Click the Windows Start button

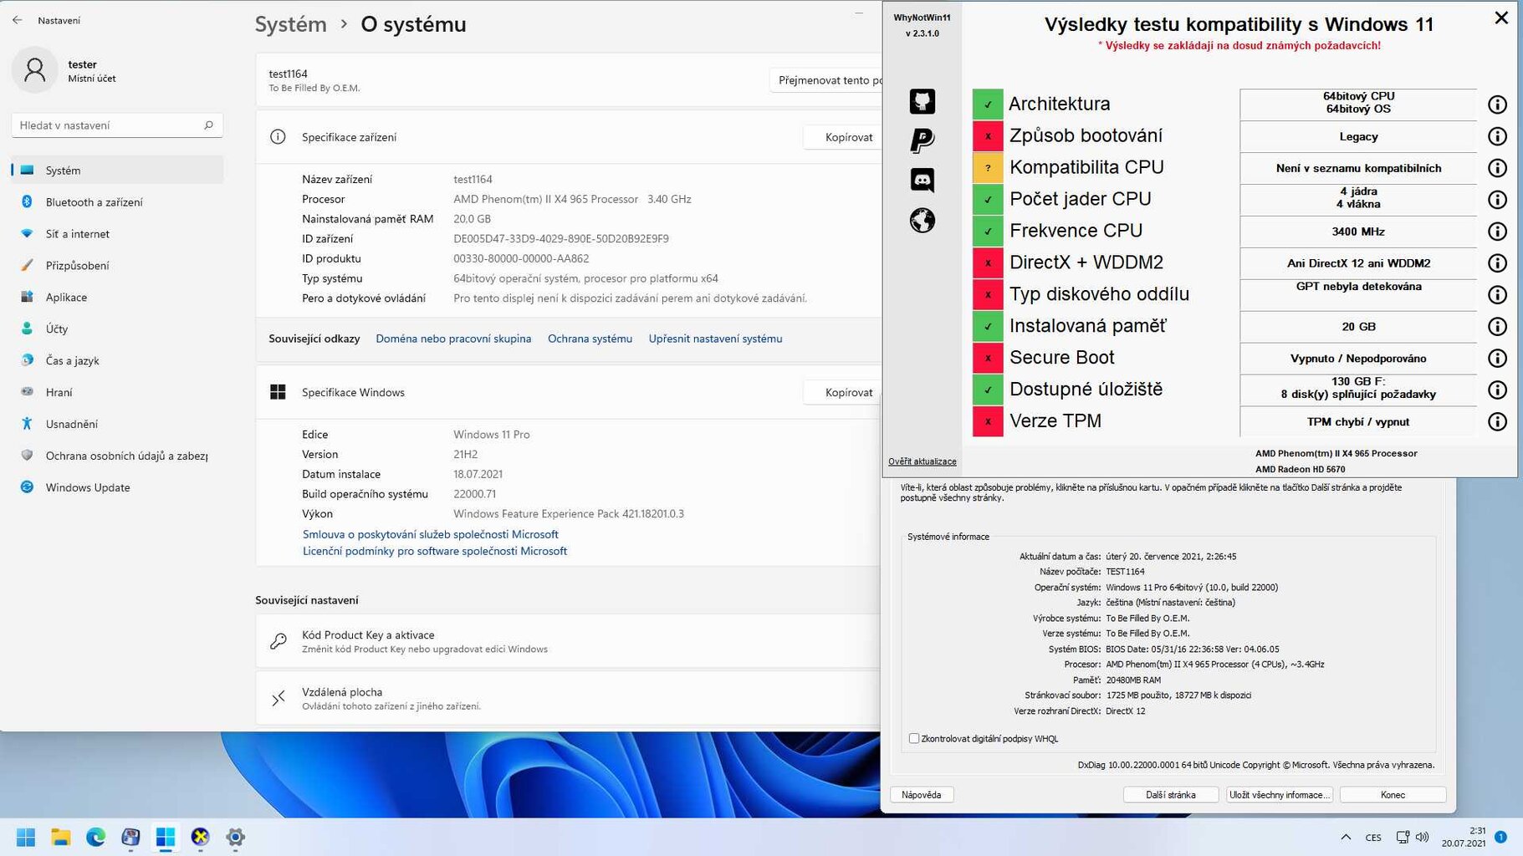[x=26, y=837]
